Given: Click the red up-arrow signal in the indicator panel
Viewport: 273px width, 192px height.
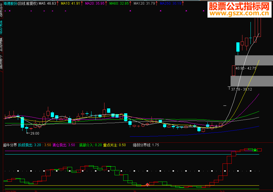Looking at the screenshot, I should (147, 184).
